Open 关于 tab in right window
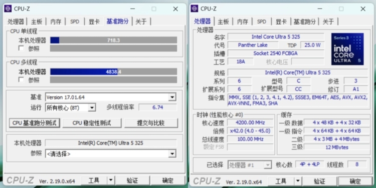376x188 pixels. [328, 22]
